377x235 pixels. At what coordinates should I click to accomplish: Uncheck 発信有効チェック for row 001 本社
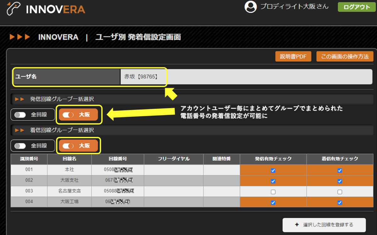pos(273,170)
